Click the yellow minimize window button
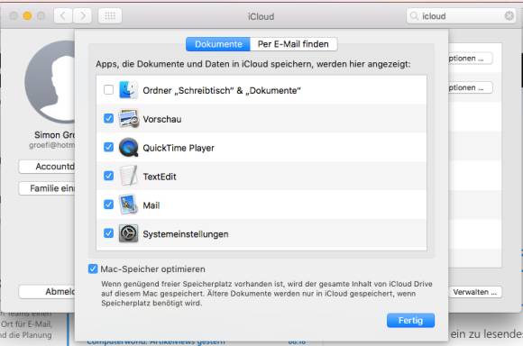This screenshot has width=523, height=346. [x=27, y=15]
